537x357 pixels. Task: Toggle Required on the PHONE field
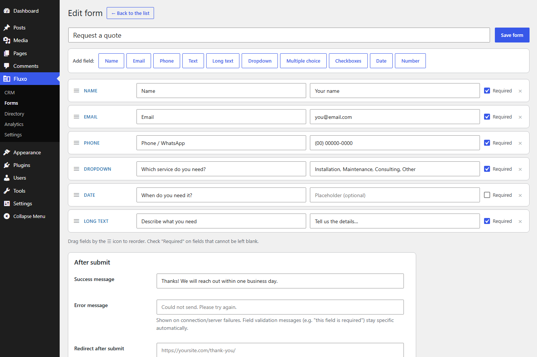(x=487, y=143)
